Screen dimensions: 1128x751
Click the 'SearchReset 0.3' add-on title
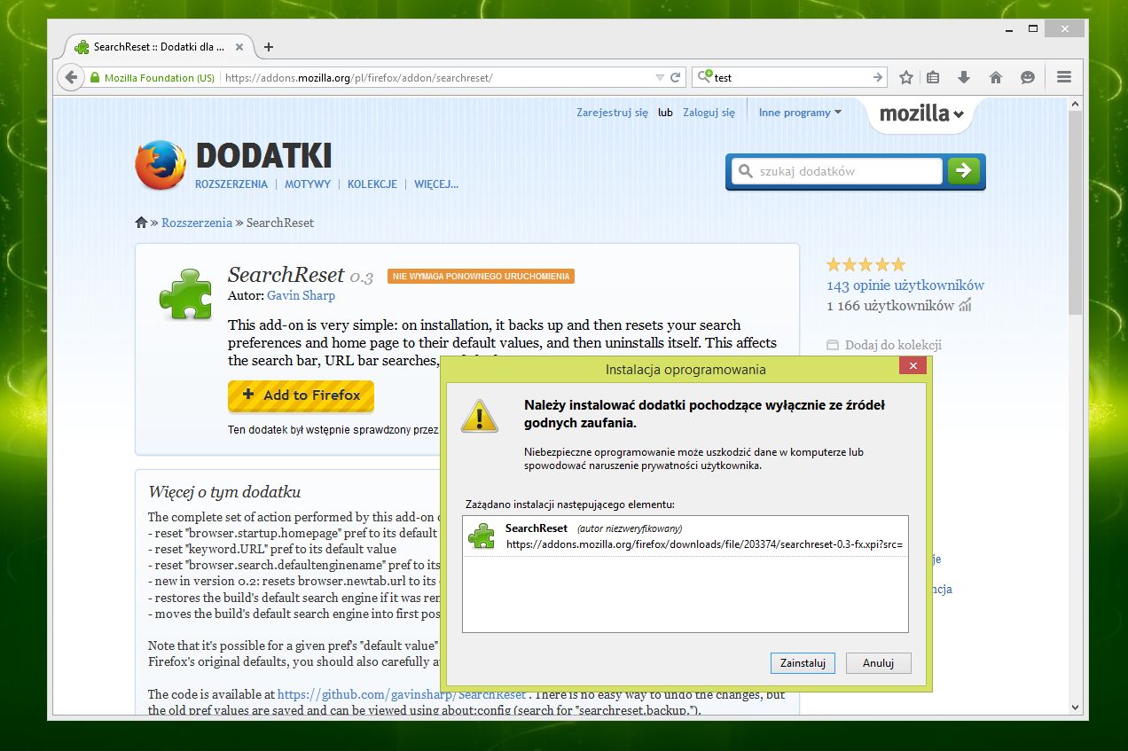pos(301,275)
